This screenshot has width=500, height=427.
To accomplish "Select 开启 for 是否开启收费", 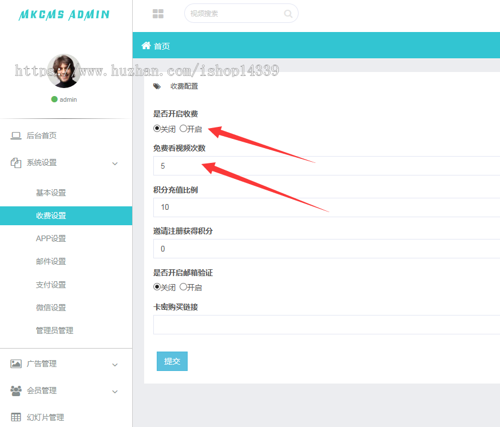I will tap(183, 129).
